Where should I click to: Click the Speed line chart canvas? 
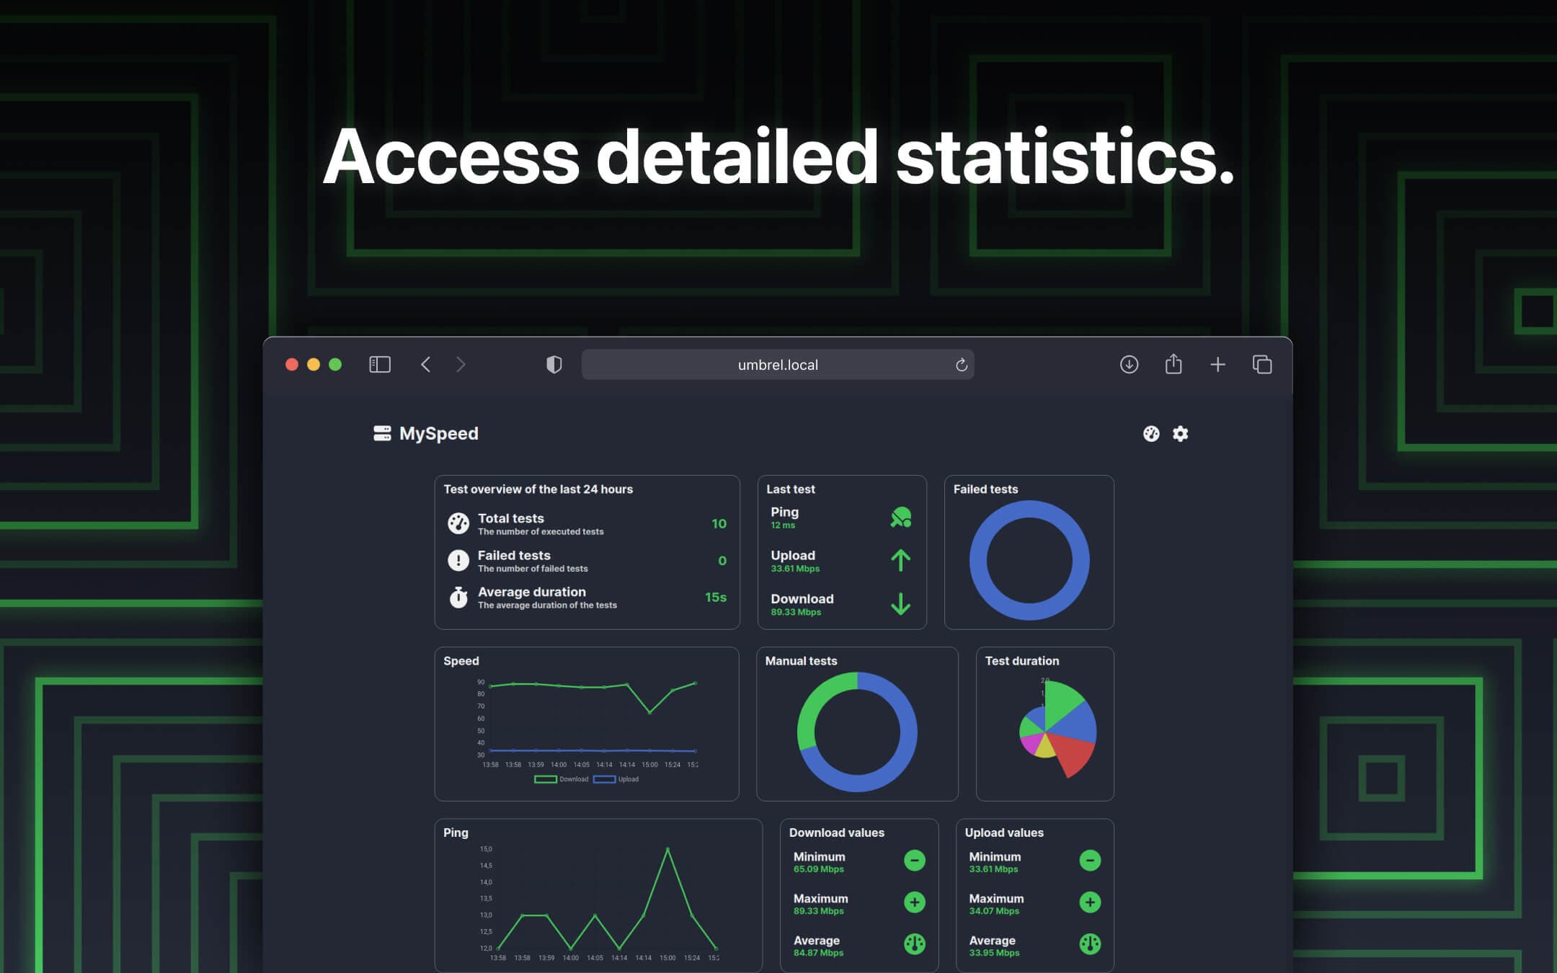point(586,727)
